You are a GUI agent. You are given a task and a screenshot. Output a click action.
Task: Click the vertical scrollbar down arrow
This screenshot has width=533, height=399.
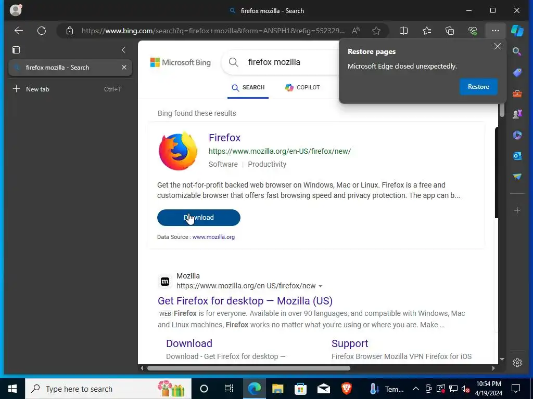502,360
